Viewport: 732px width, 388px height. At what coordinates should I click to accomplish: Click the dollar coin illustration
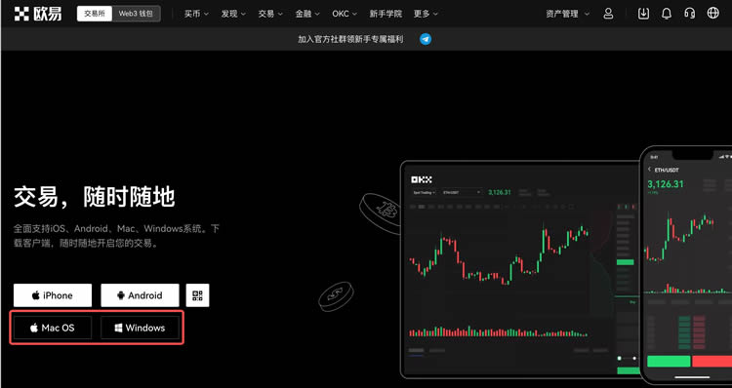pyautogui.click(x=336, y=296)
